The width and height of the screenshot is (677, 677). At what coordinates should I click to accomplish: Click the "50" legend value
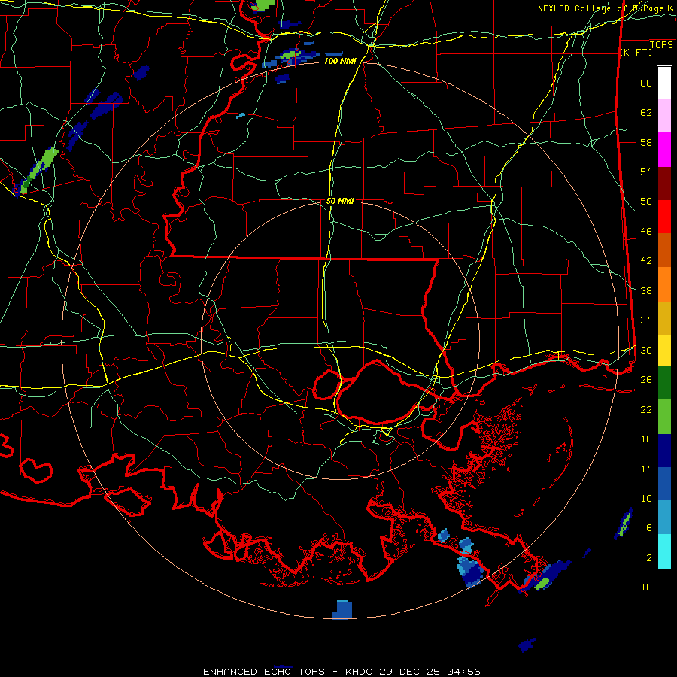pos(646,202)
